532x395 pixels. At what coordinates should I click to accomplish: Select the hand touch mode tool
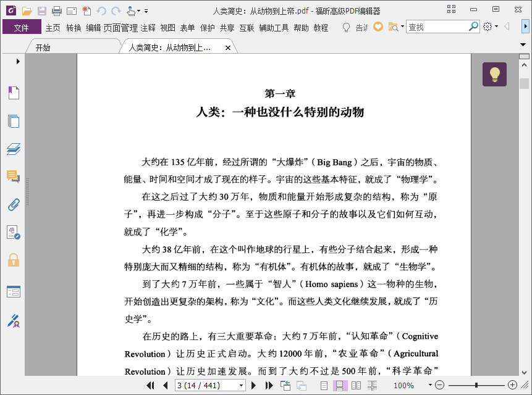pyautogui.click(x=131, y=11)
